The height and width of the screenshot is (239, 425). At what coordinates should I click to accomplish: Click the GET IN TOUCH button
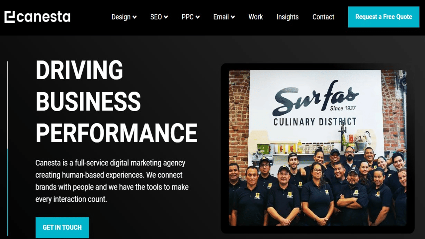pos(62,227)
